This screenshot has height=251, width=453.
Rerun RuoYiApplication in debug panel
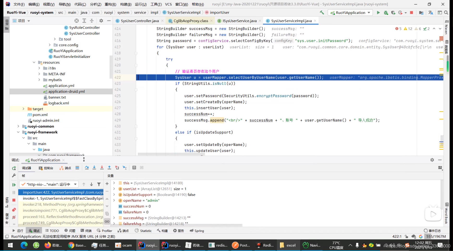(x=14, y=168)
